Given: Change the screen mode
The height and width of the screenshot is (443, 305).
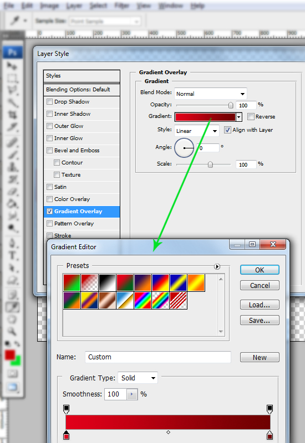Looking at the screenshot, I should tap(12, 387).
